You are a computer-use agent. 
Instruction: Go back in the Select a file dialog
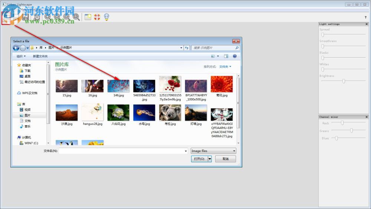coord(16,48)
